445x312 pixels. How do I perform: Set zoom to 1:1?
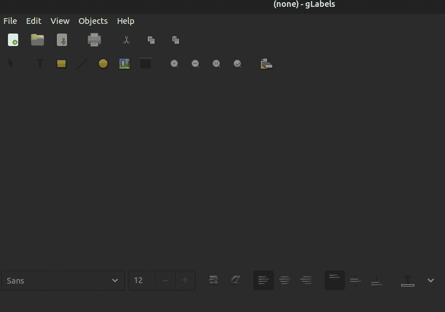point(217,64)
